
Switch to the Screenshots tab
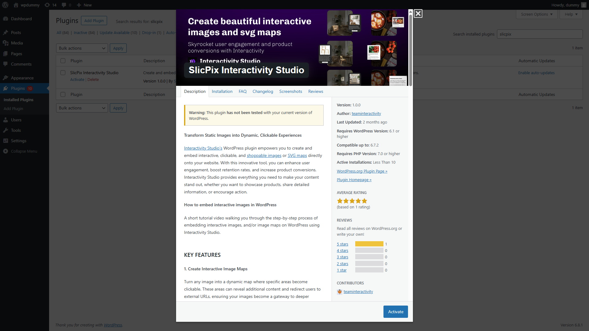click(291, 91)
